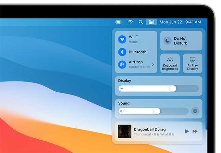Click the Bluetooth label text
The width and height of the screenshot is (221, 153).
pos(137,52)
